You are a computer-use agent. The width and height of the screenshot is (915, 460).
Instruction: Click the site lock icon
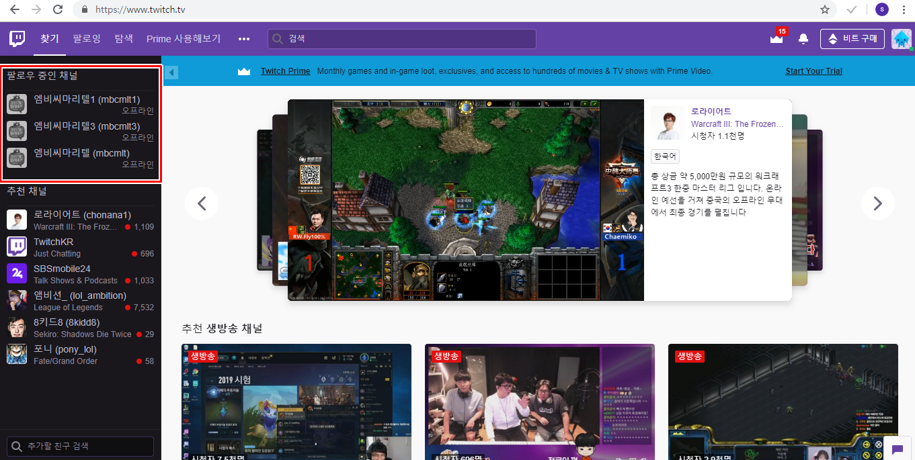[x=85, y=10]
